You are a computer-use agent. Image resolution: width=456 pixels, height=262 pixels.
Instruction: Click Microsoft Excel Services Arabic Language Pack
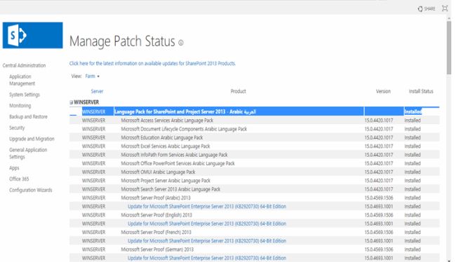[166, 146]
